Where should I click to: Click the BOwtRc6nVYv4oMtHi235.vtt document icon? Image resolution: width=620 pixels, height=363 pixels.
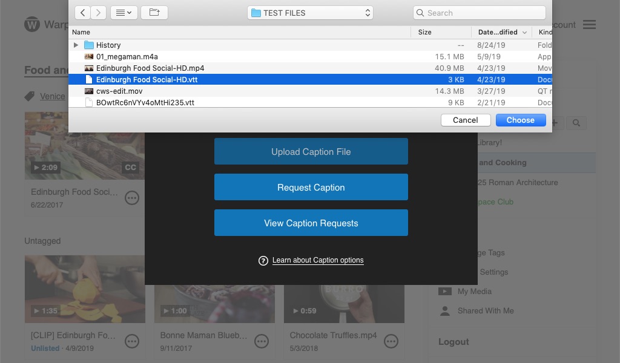[89, 102]
